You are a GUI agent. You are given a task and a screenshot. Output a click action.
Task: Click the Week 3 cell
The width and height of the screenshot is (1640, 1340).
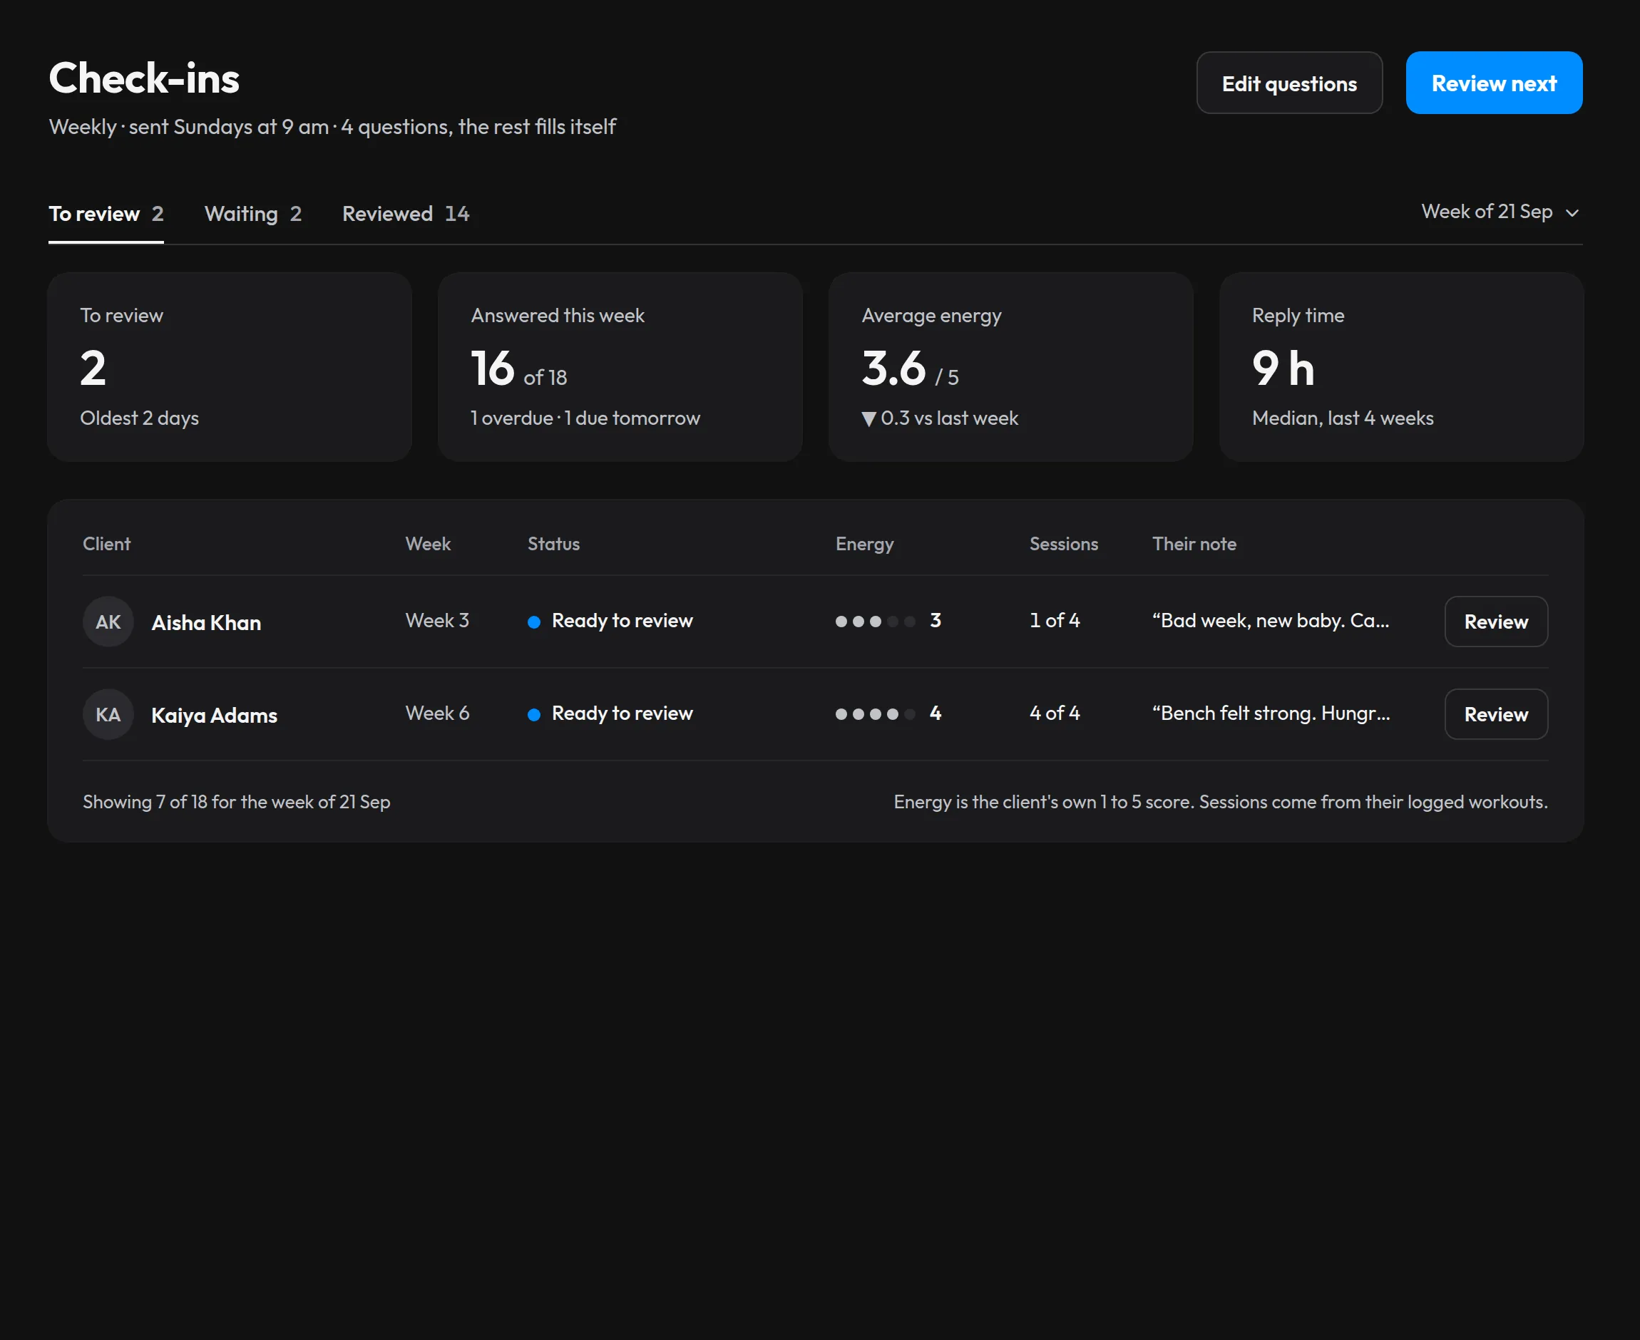(x=437, y=621)
